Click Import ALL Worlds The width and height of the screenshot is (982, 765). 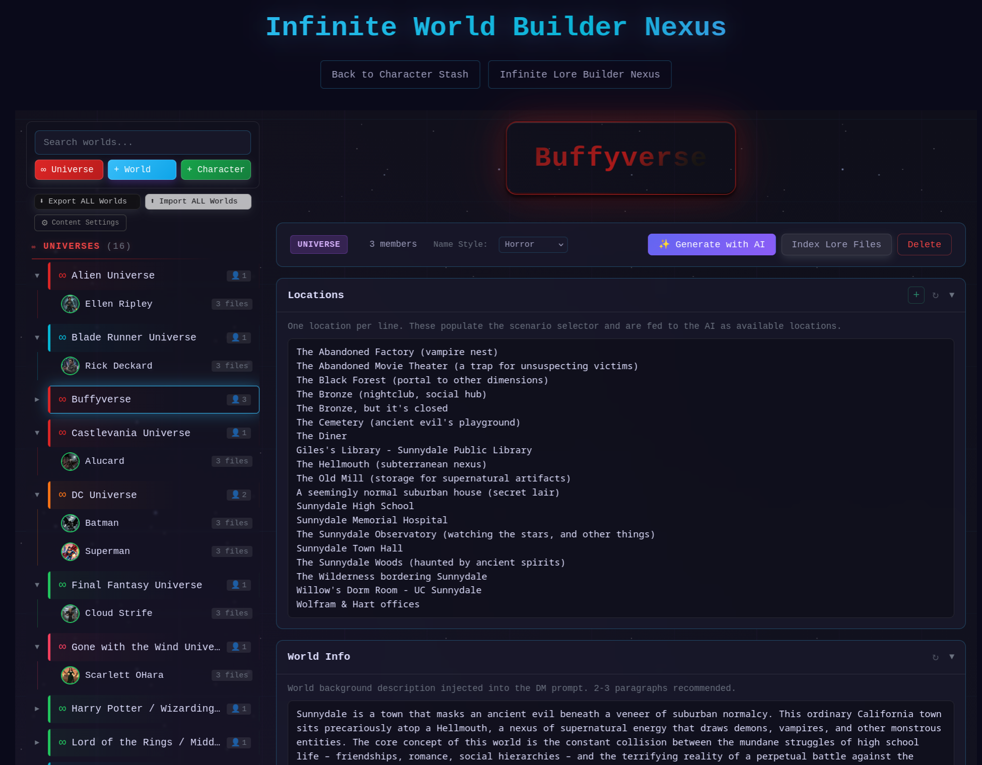tap(198, 201)
